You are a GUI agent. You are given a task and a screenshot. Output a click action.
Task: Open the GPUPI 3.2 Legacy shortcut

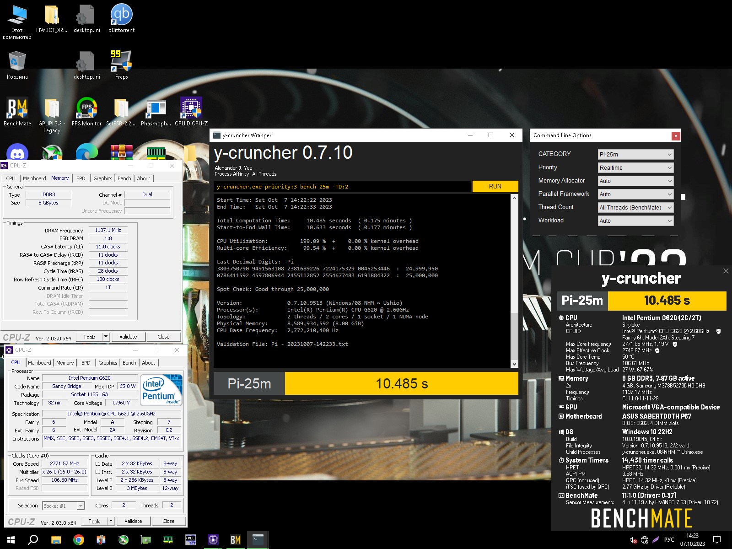click(x=52, y=115)
